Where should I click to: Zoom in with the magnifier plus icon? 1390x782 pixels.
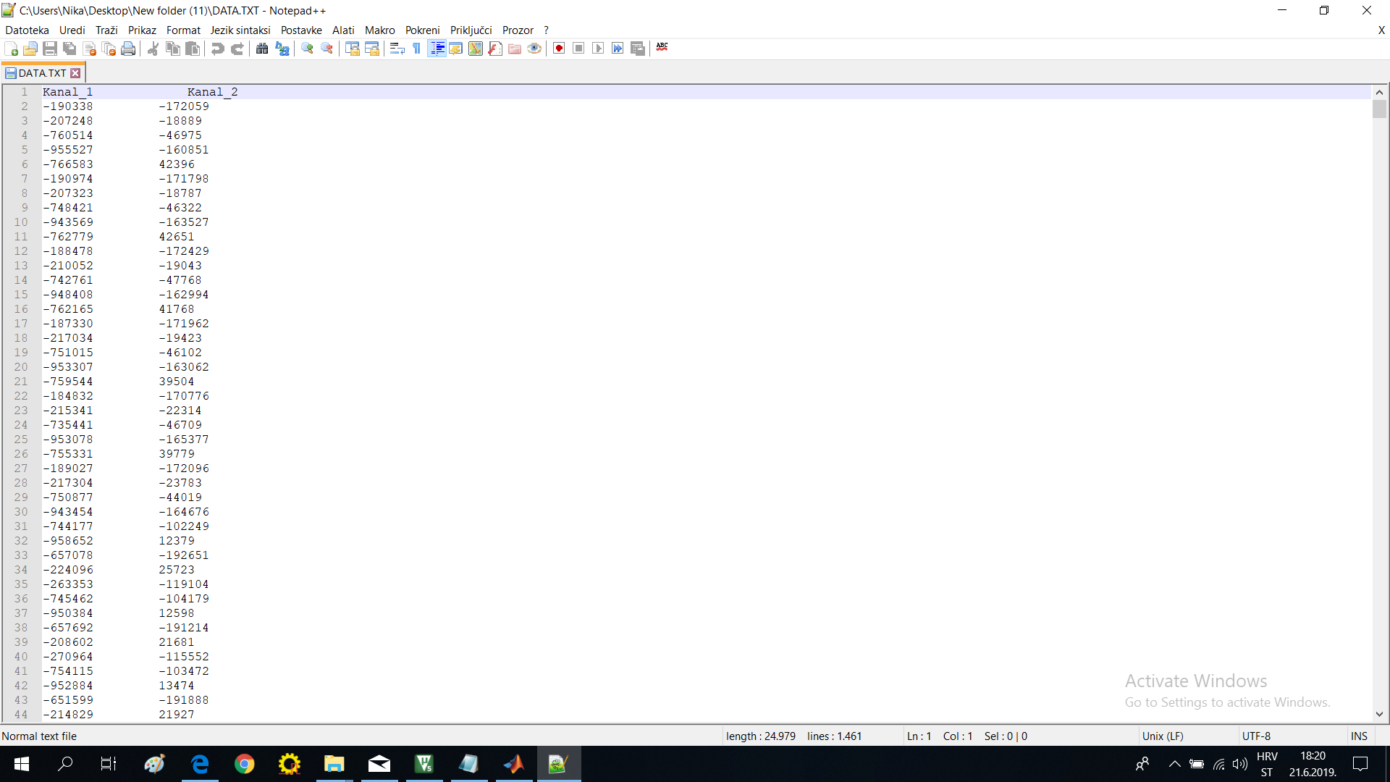307,49
